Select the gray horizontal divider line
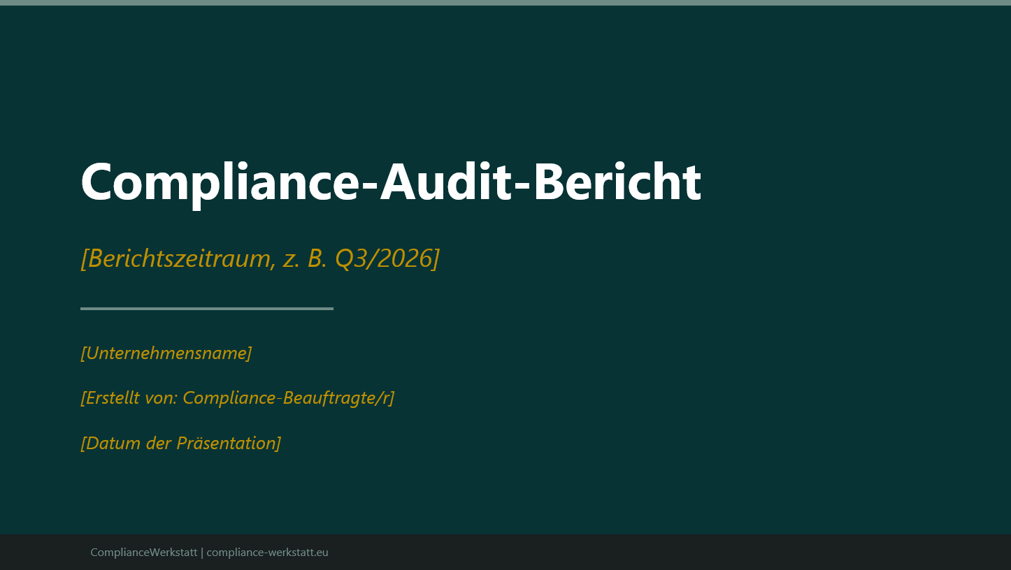 (206, 308)
